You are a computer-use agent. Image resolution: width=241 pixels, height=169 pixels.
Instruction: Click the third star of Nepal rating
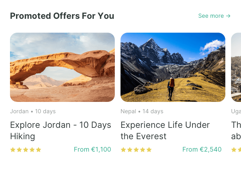pos(136,150)
